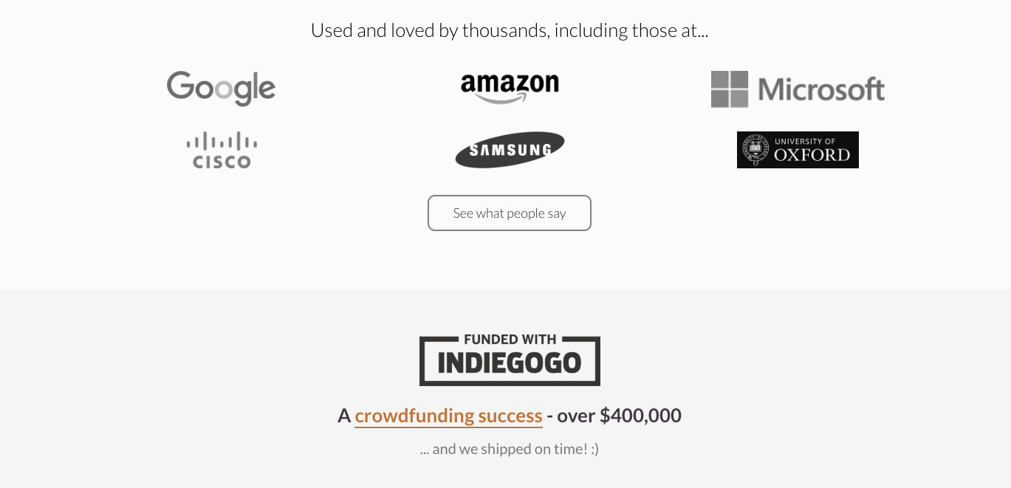This screenshot has height=488, width=1011.
Task: Click the FUNDED WITH label text
Action: coord(510,340)
